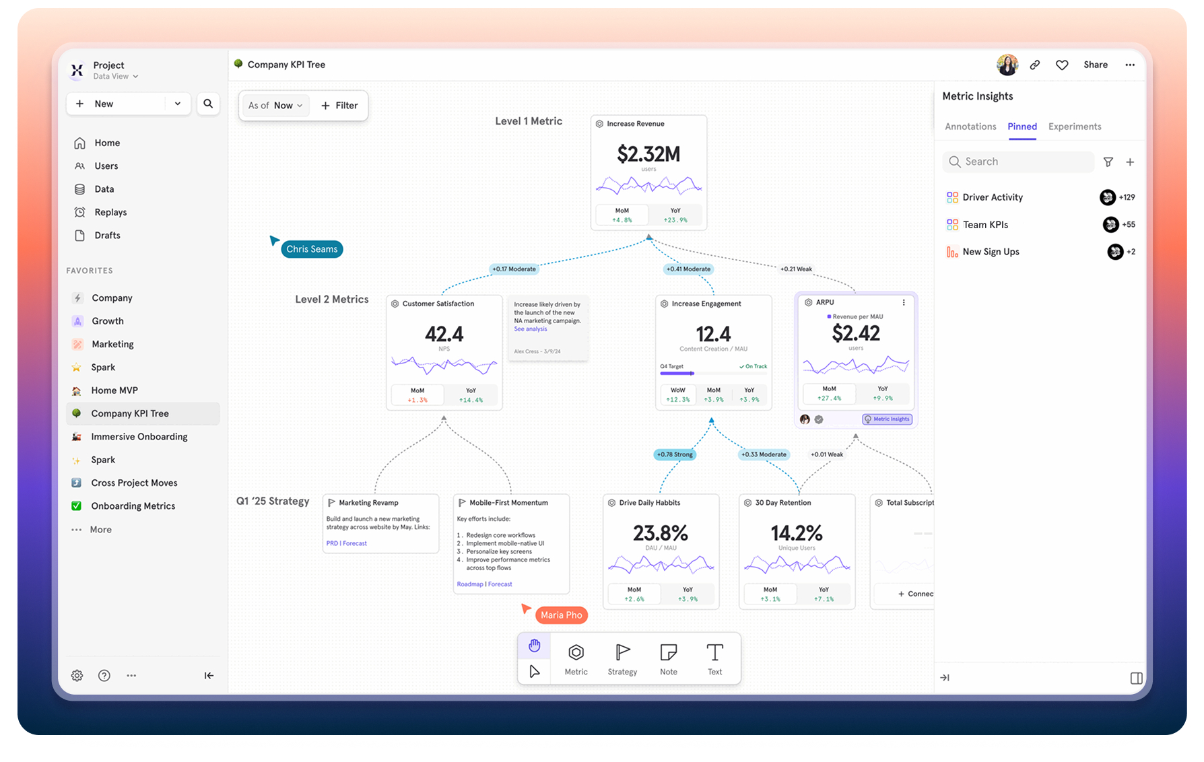Add a Metric node from toolbar
The width and height of the screenshot is (1204, 762).
pyautogui.click(x=576, y=659)
